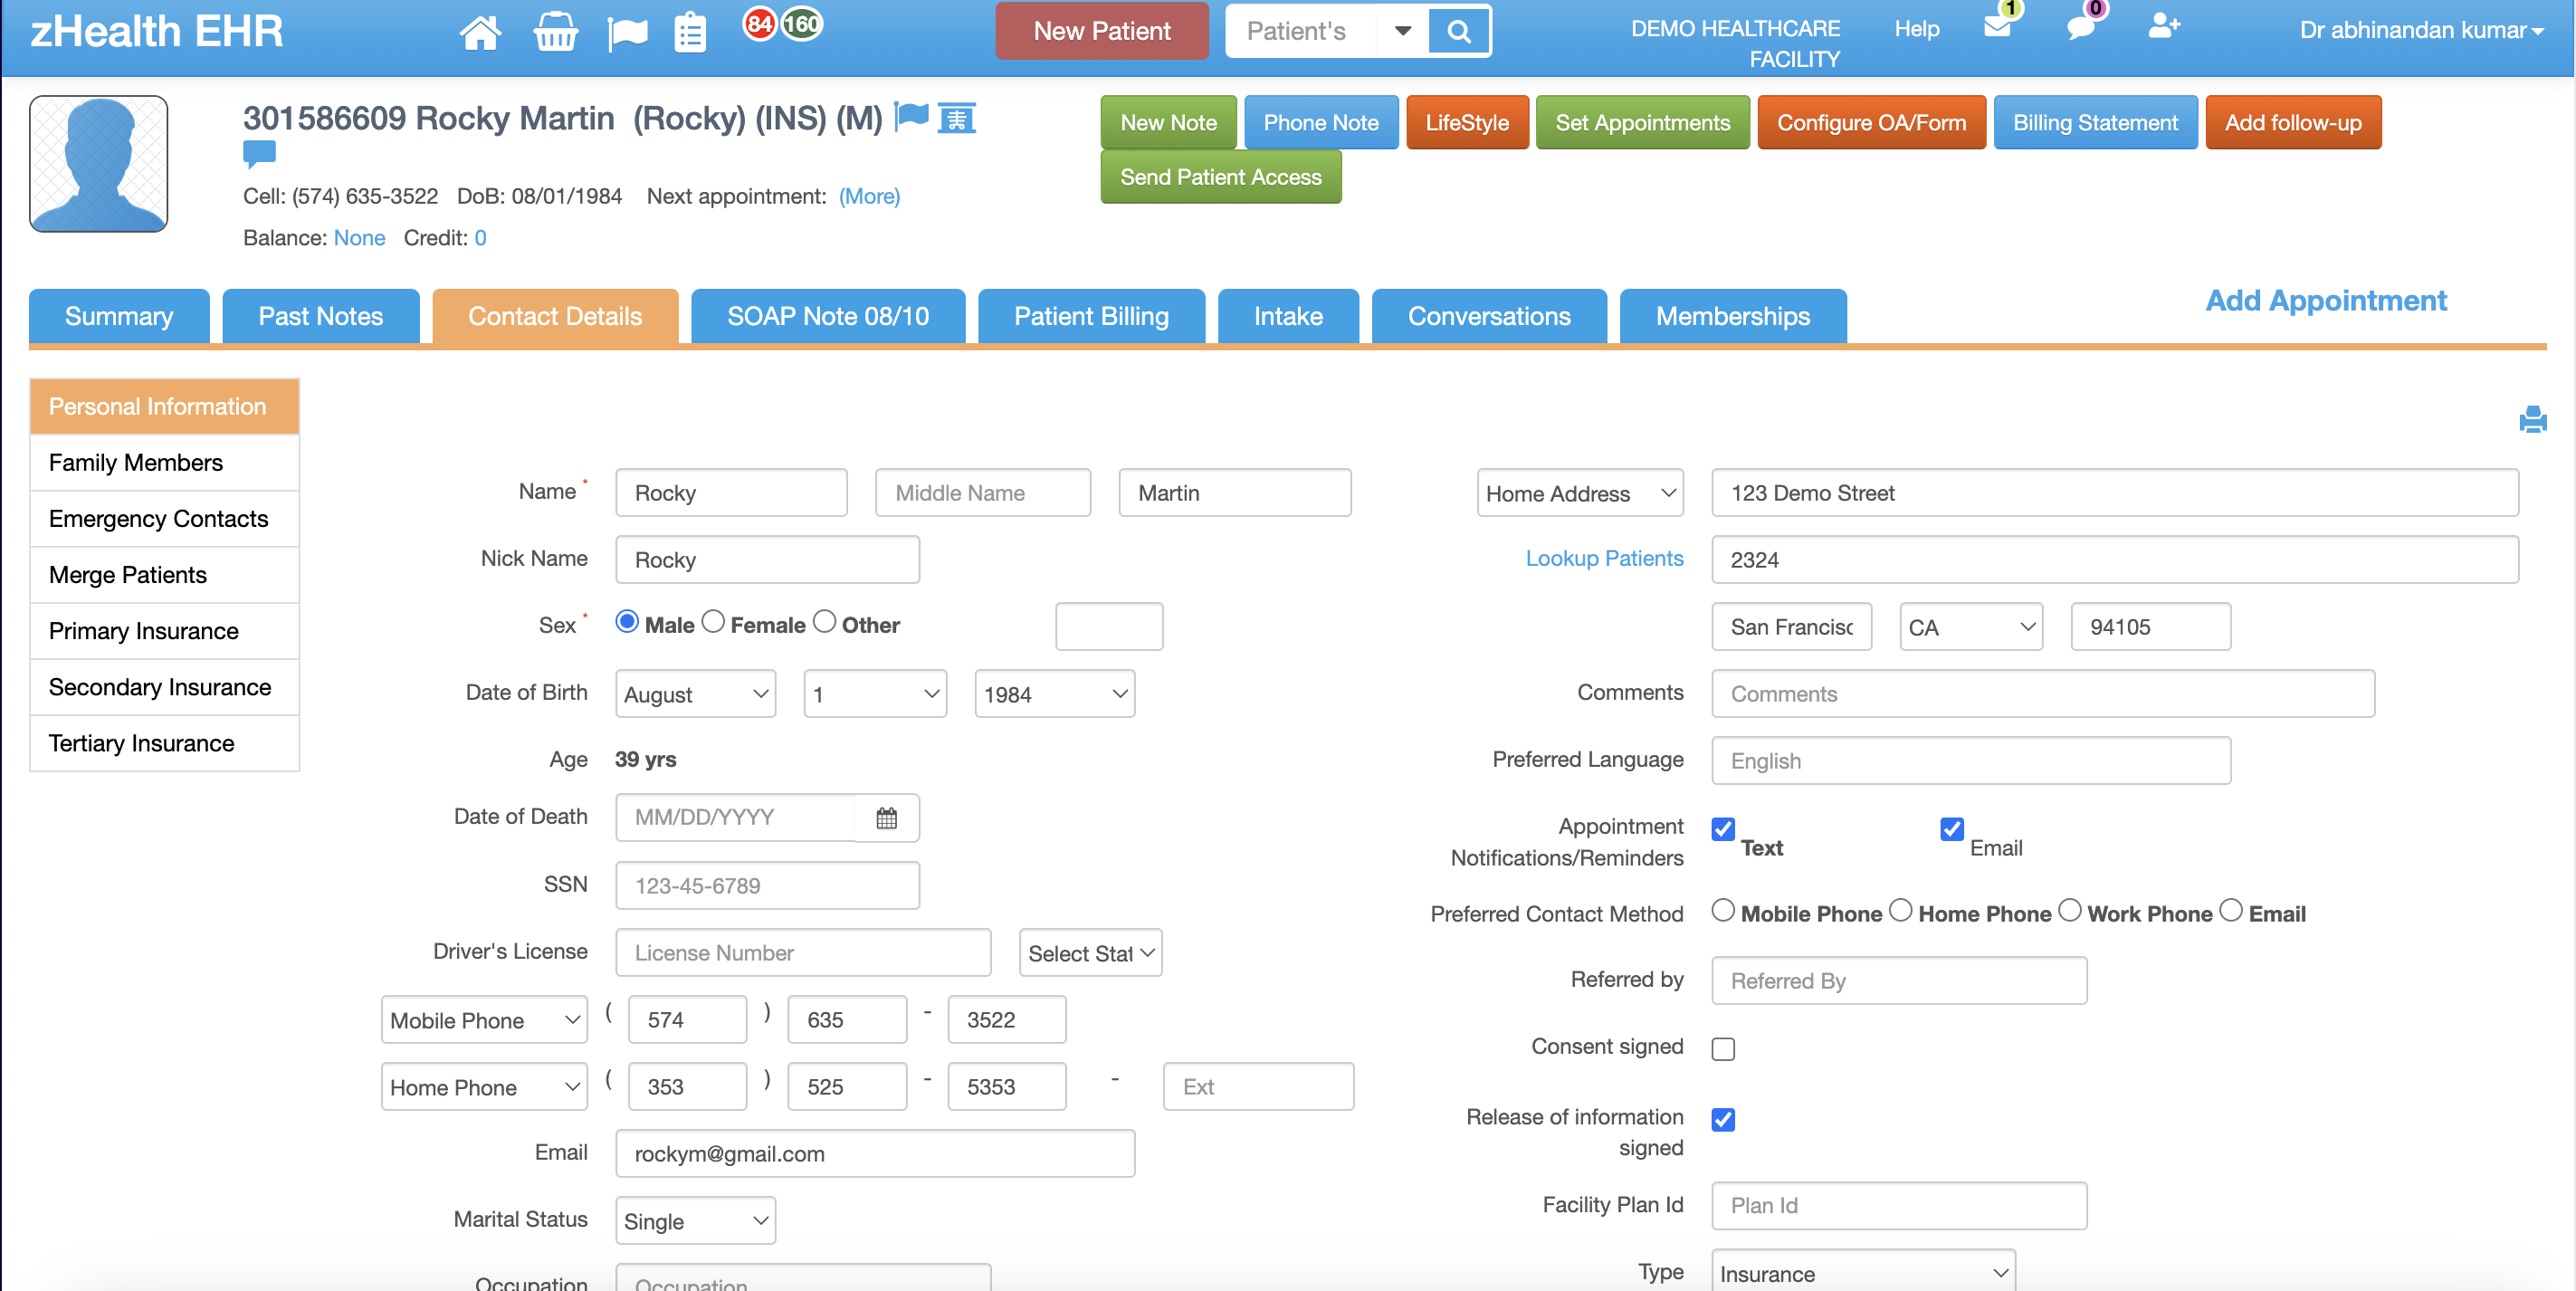Viewport: 2576px width, 1291px height.
Task: Click the patient flag icon beside name
Action: [x=911, y=117]
